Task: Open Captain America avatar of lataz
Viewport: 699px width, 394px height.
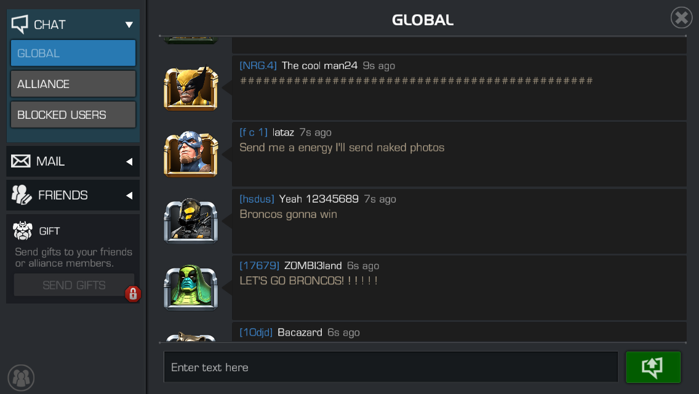Action: (191, 154)
